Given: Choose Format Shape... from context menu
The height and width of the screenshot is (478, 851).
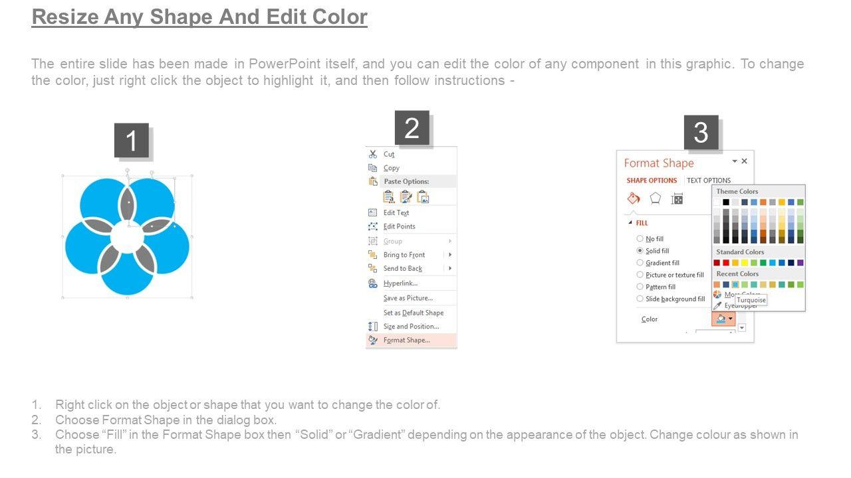Looking at the screenshot, I should 406,341.
